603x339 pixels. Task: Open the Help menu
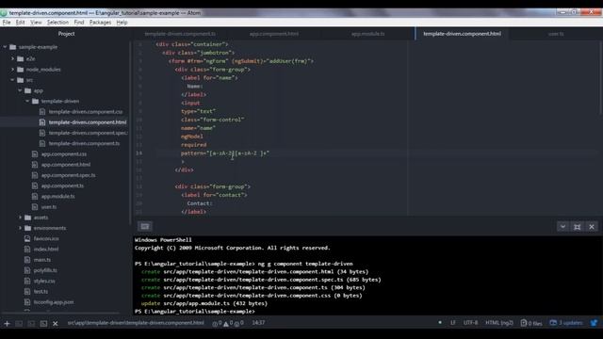pyautogui.click(x=122, y=23)
